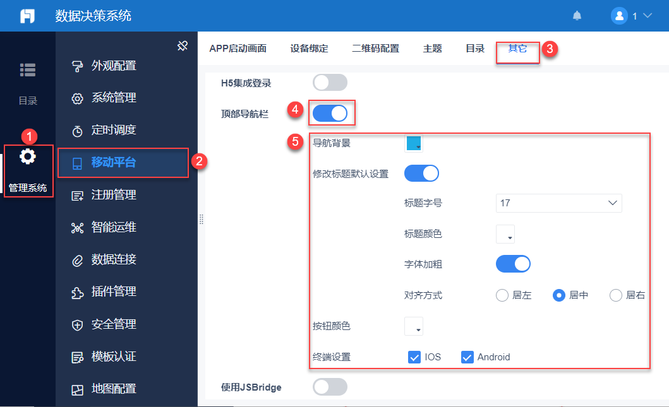Image resolution: width=669 pixels, height=407 pixels.
Task: Expand the user account dropdown arrow
Action: 648,16
